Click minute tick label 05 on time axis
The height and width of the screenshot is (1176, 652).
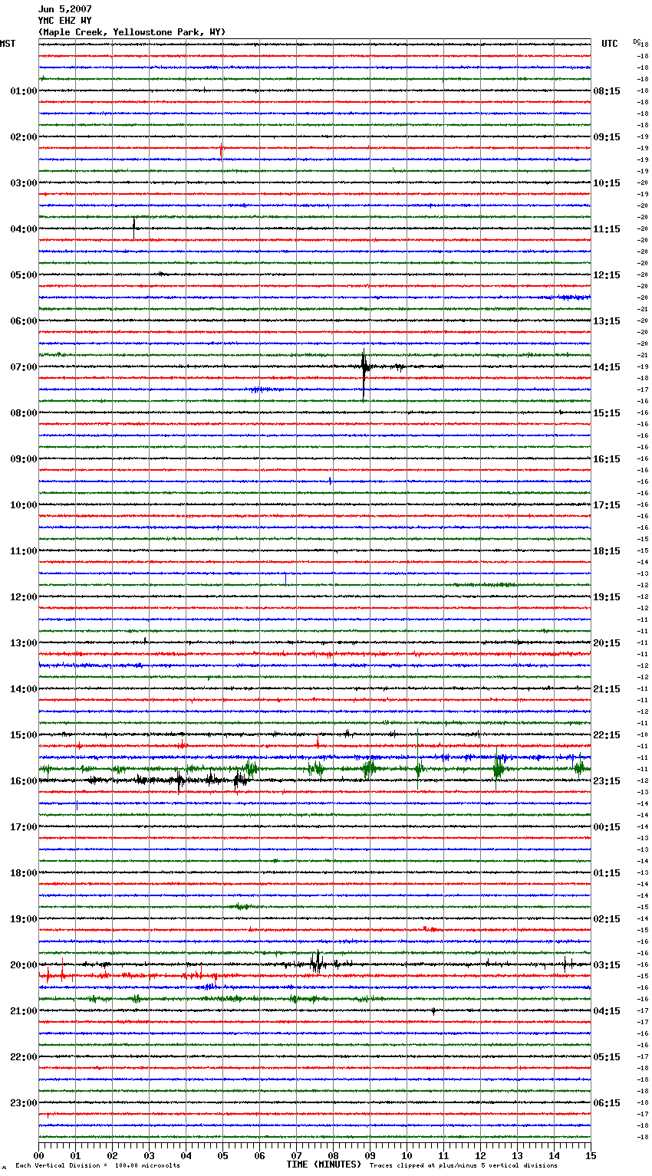[222, 1155]
